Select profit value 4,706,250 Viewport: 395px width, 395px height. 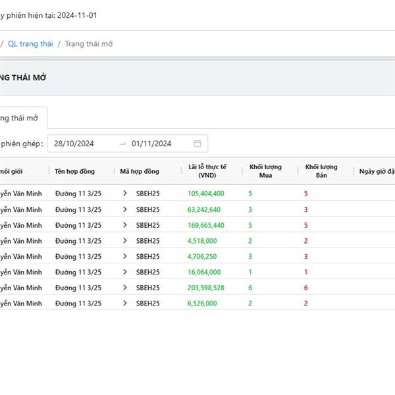[202, 257]
